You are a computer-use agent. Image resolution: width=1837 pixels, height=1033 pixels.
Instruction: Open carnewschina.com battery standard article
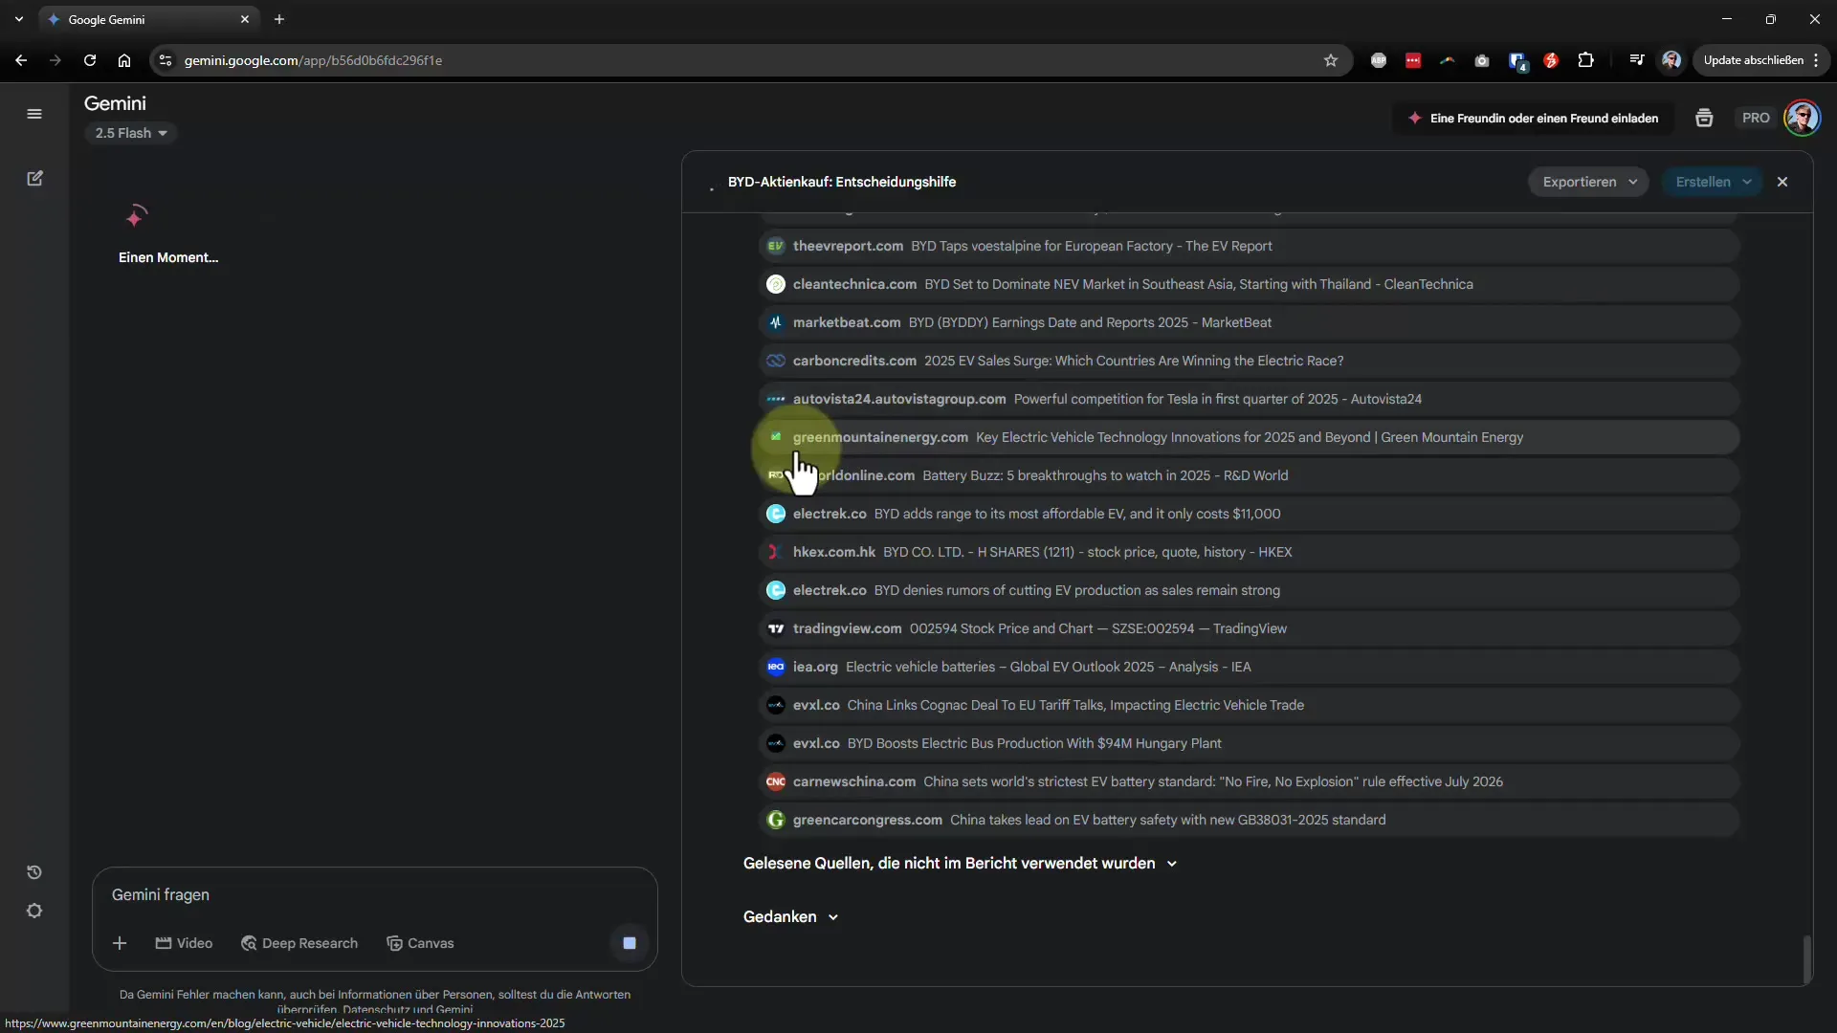1249,781
